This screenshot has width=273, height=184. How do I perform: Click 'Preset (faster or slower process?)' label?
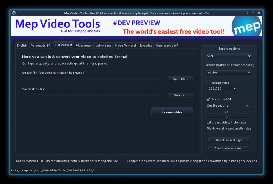(230, 65)
